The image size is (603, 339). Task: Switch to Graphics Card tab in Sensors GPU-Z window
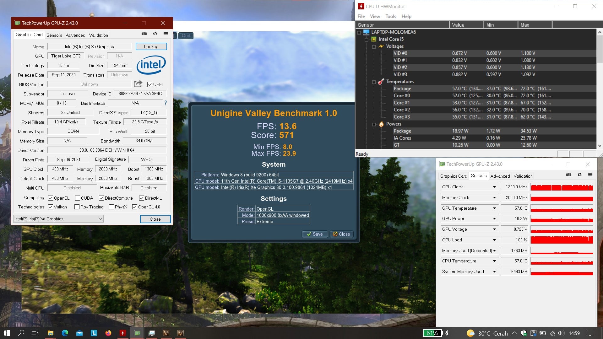[454, 176]
